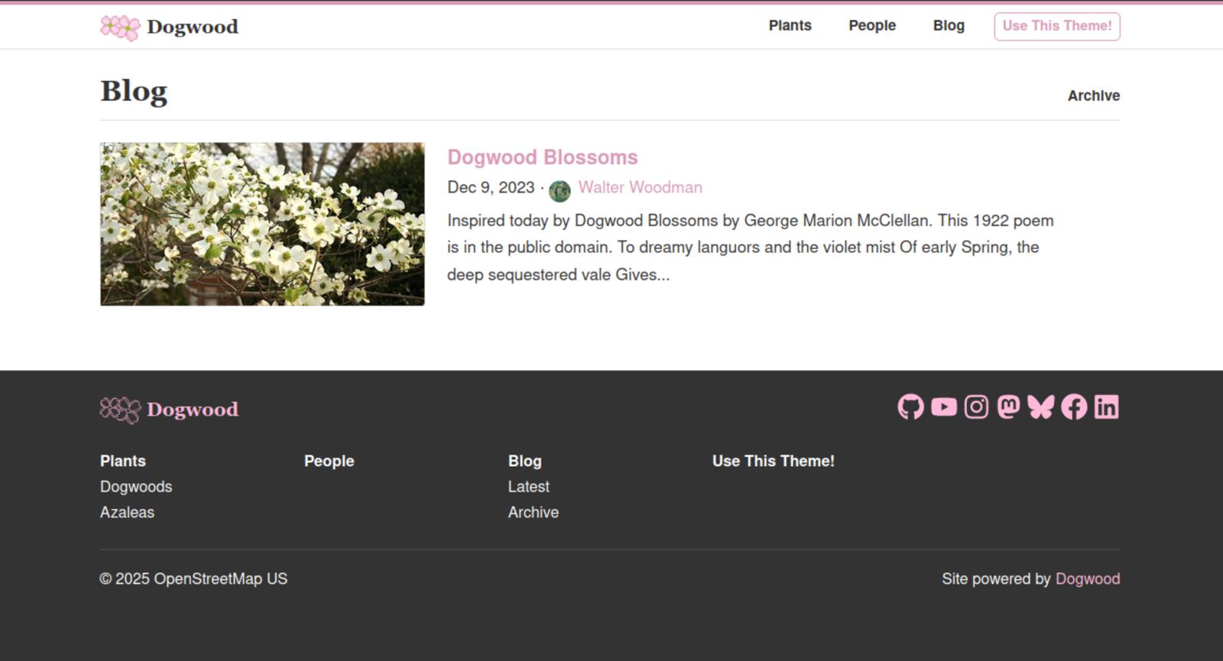
Task: Open People in the top navigation
Action: coord(872,26)
